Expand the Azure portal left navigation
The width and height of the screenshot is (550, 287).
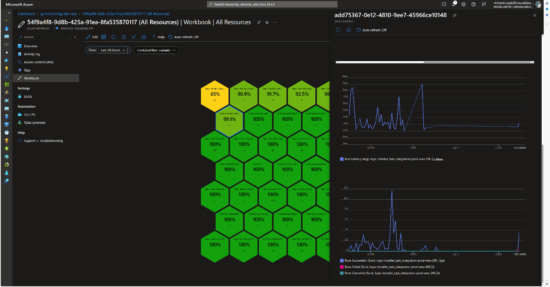pos(9,13)
